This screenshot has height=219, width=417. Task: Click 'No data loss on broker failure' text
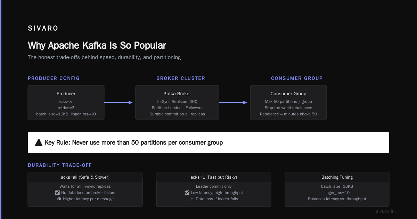[88, 193]
